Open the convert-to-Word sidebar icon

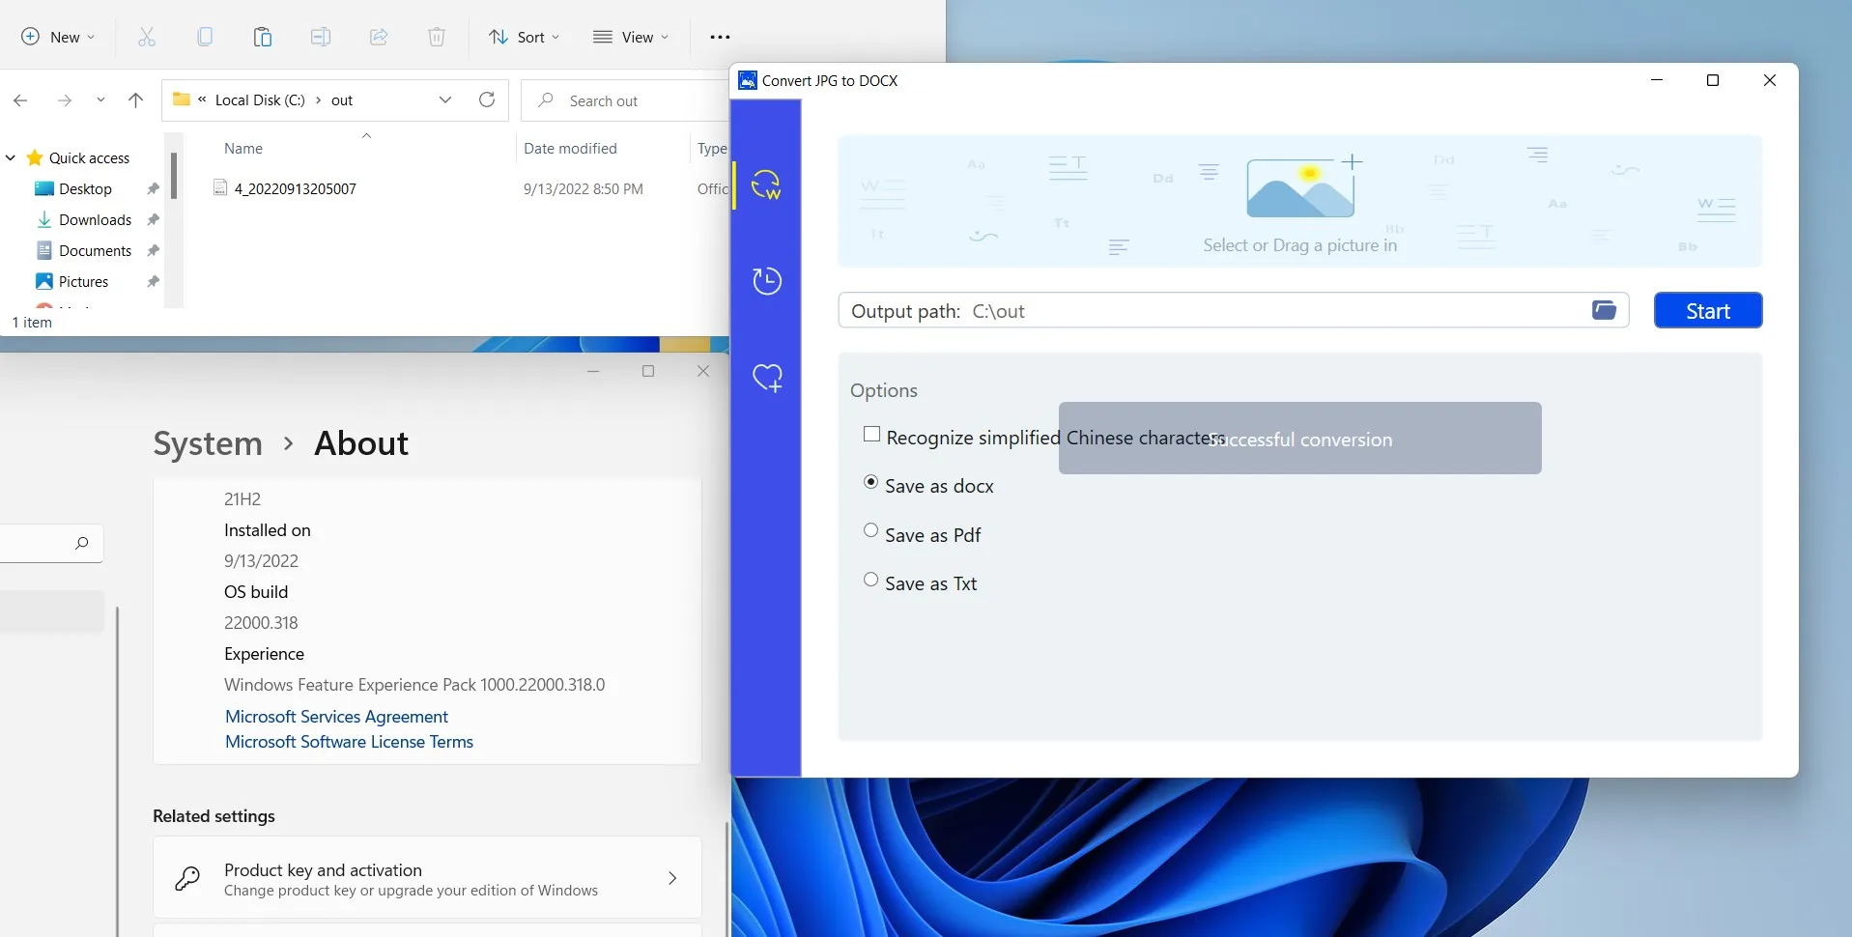pyautogui.click(x=766, y=185)
